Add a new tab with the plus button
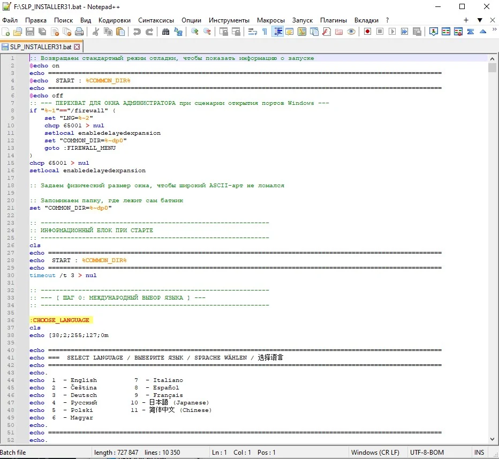Screen dimensions: 499x459 pos(466,20)
